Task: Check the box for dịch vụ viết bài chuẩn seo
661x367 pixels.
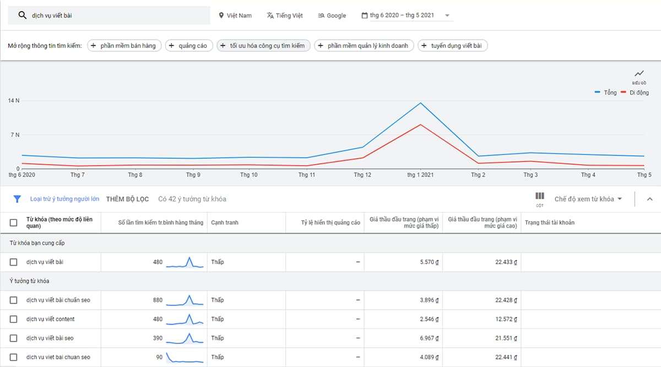Action: point(14,300)
